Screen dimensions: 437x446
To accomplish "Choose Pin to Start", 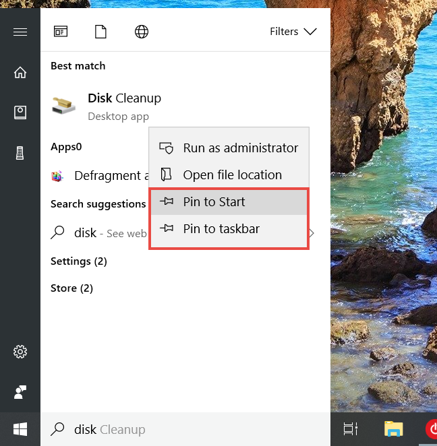I will pos(229,202).
